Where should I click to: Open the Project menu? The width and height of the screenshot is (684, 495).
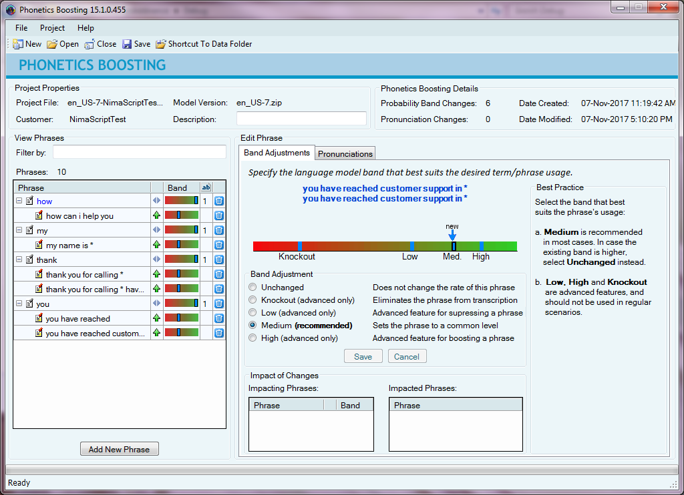coord(52,28)
